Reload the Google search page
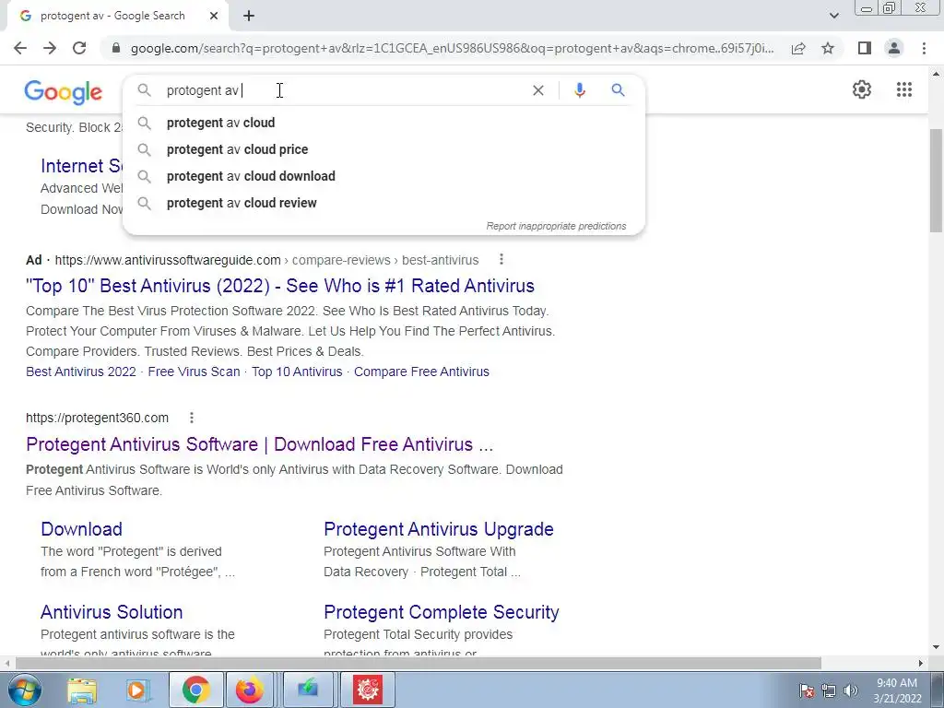944x708 pixels. click(79, 48)
